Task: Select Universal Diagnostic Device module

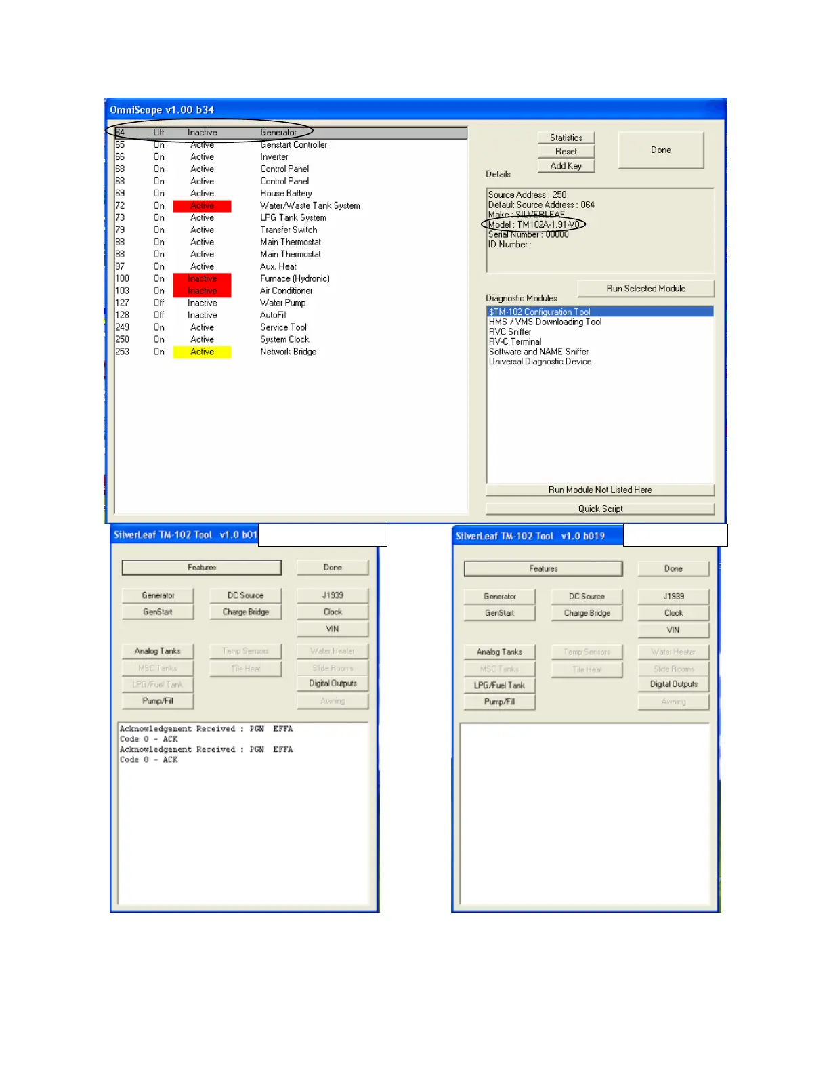Action: pos(600,362)
